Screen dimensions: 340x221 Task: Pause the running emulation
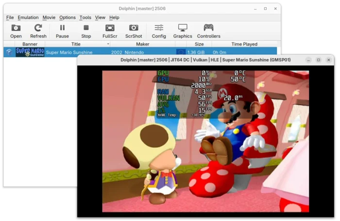pyautogui.click(x=62, y=31)
